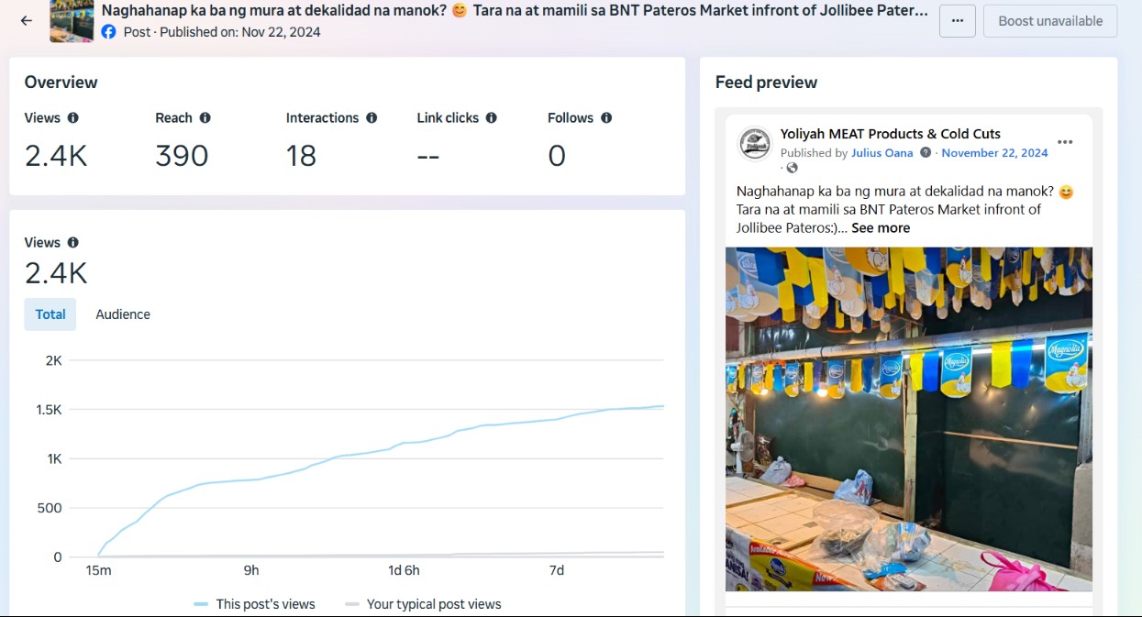Open the feed preview post options menu

point(1065,142)
